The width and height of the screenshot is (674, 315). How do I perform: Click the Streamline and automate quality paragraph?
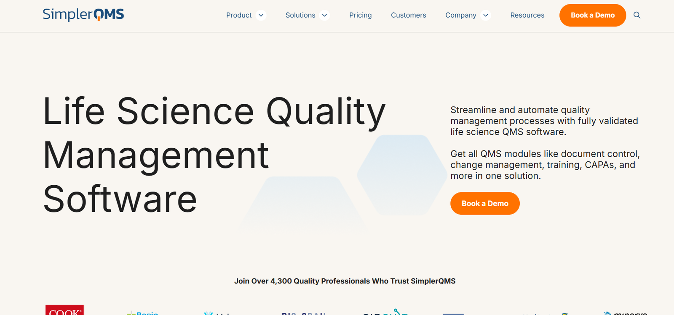tap(544, 121)
